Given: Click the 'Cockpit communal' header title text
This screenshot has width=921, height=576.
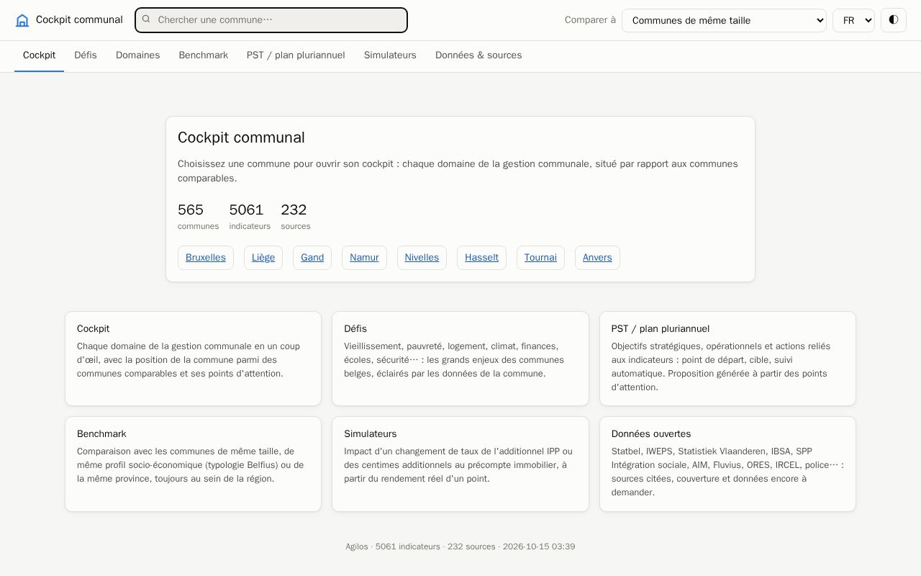Looking at the screenshot, I should click(x=79, y=20).
